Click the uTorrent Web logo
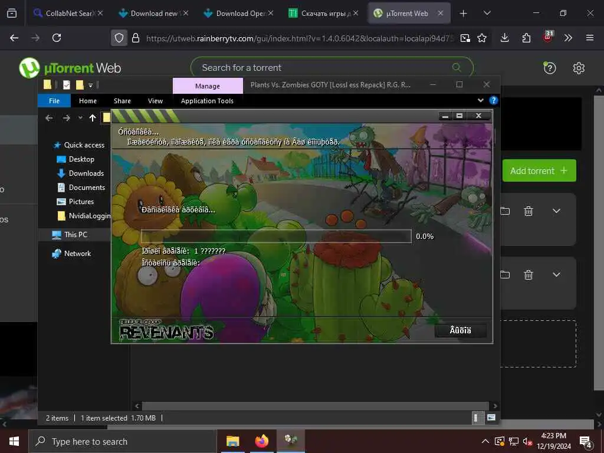Image resolution: width=604 pixels, height=453 pixels. [70, 68]
